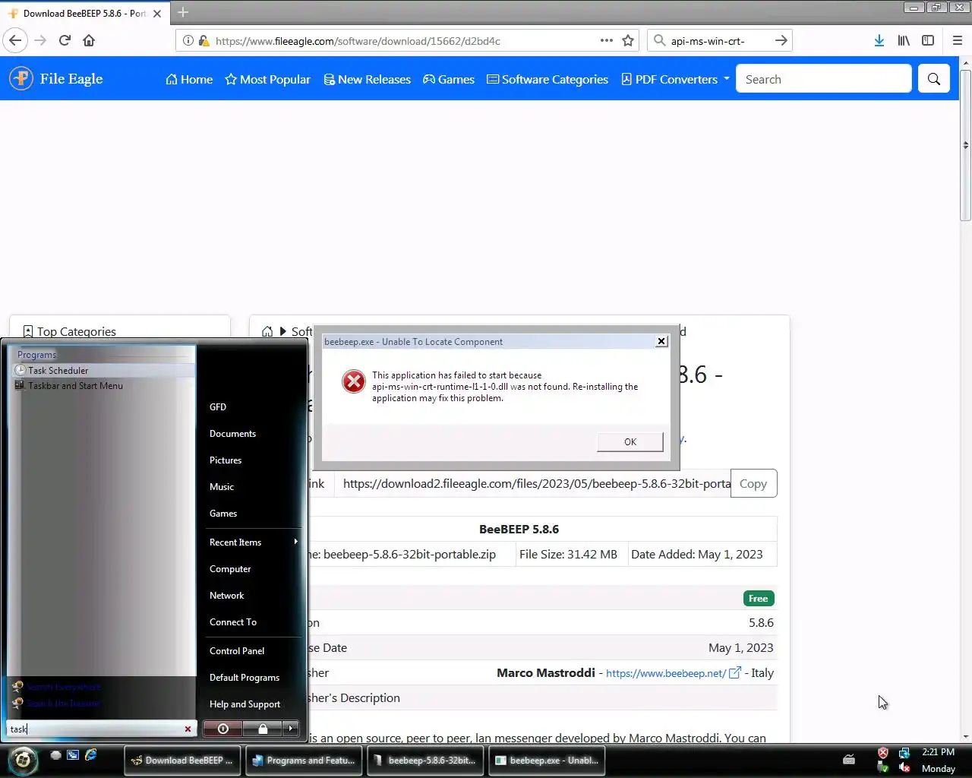Click the File Eagle Search input field
The height and width of the screenshot is (778, 972).
click(823, 79)
